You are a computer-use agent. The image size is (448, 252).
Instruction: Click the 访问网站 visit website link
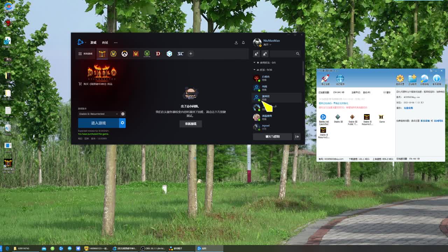click(x=439, y=121)
